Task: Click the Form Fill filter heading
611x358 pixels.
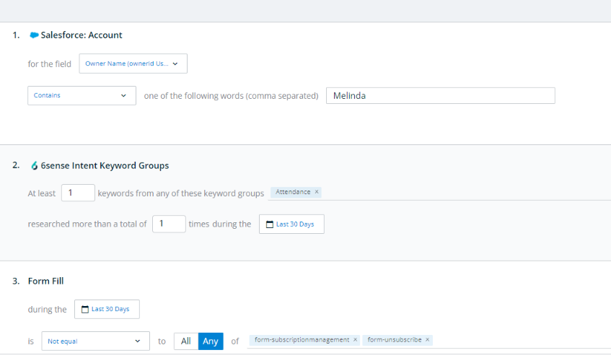Action: (45, 281)
